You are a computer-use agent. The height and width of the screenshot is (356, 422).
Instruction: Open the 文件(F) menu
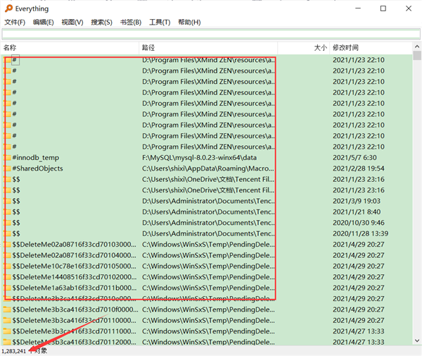click(15, 23)
